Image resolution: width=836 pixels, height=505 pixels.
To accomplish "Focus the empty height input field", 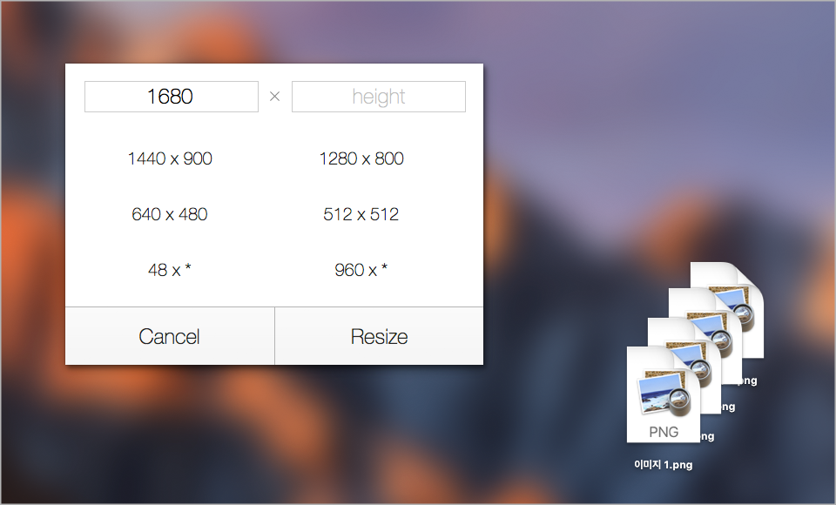I will [379, 97].
